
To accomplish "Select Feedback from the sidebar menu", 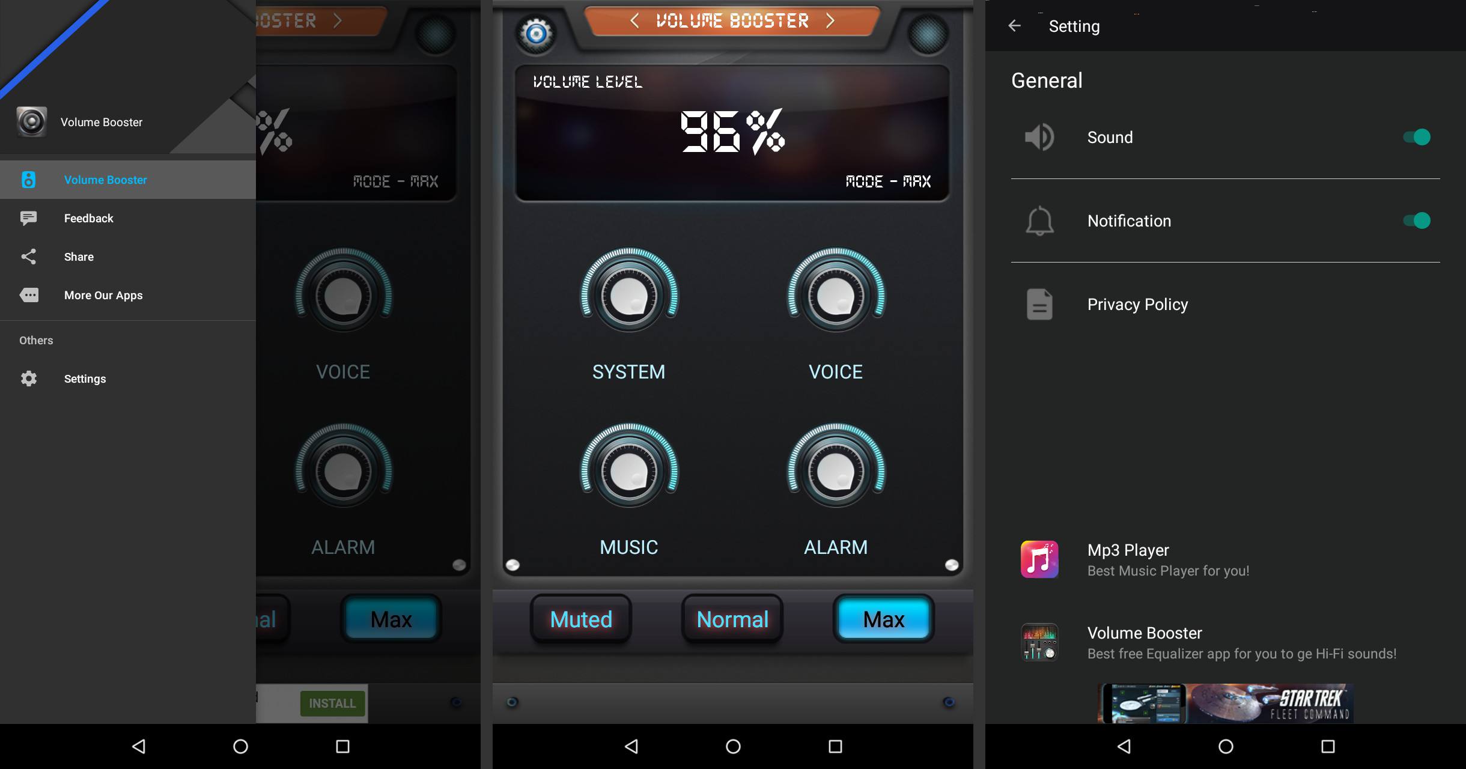I will pyautogui.click(x=89, y=217).
